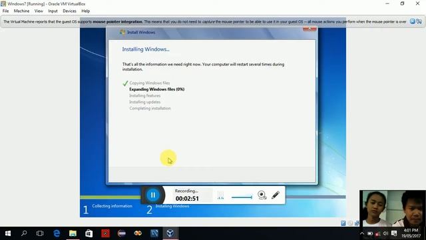Click the blue diagonal-lines app icon on taskbar
This screenshot has height=240, width=426.
154,233
